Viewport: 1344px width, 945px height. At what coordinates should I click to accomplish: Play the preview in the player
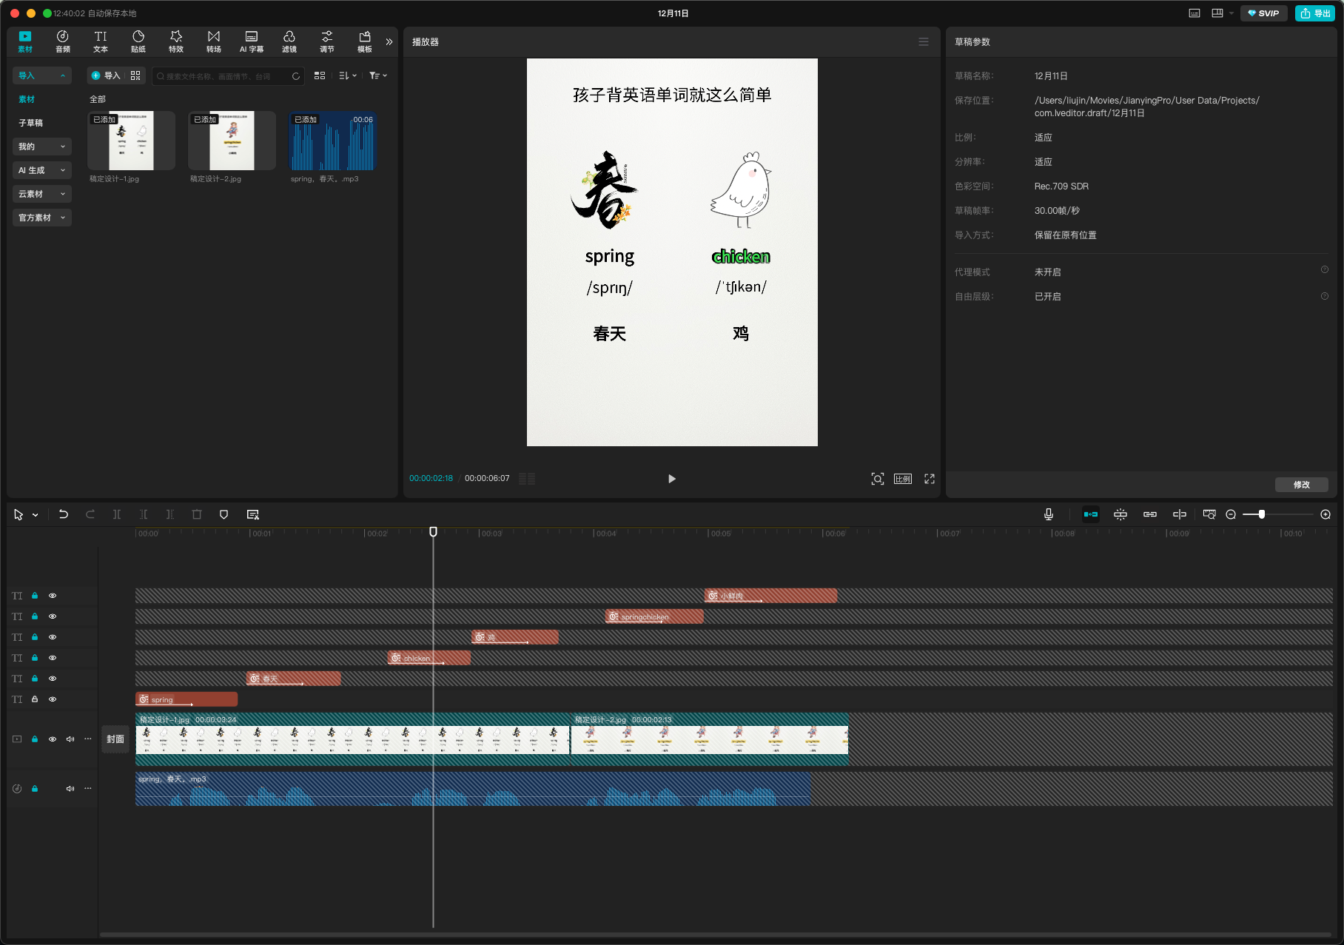point(672,479)
